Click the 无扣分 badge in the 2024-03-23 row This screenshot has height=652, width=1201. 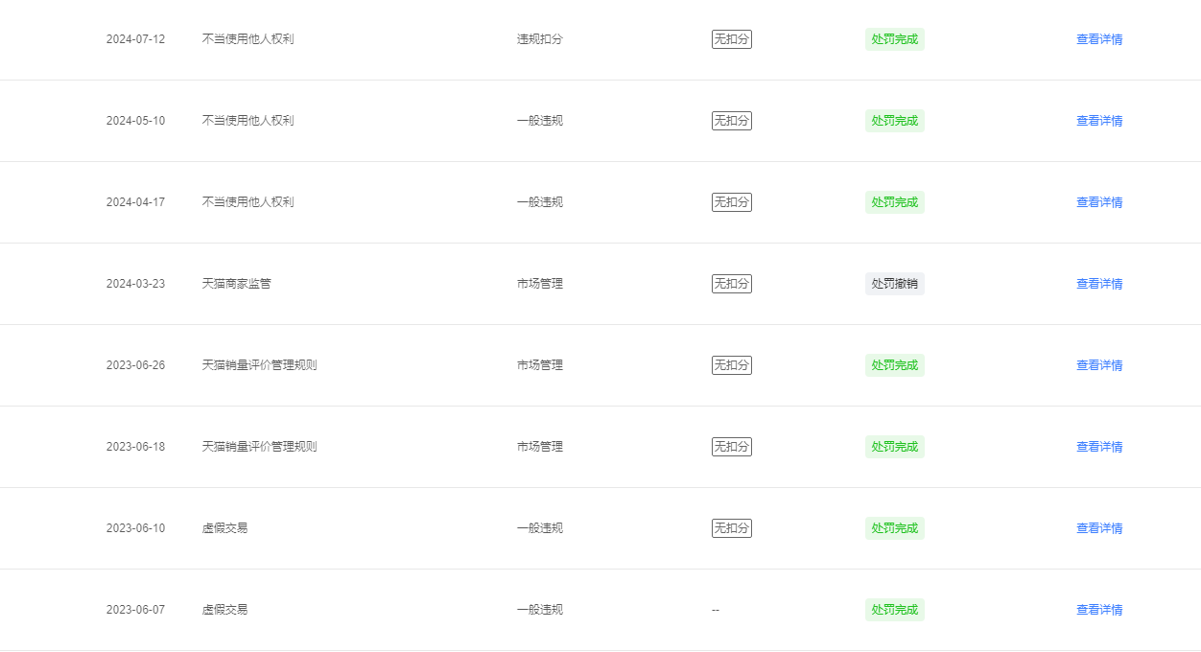click(732, 284)
